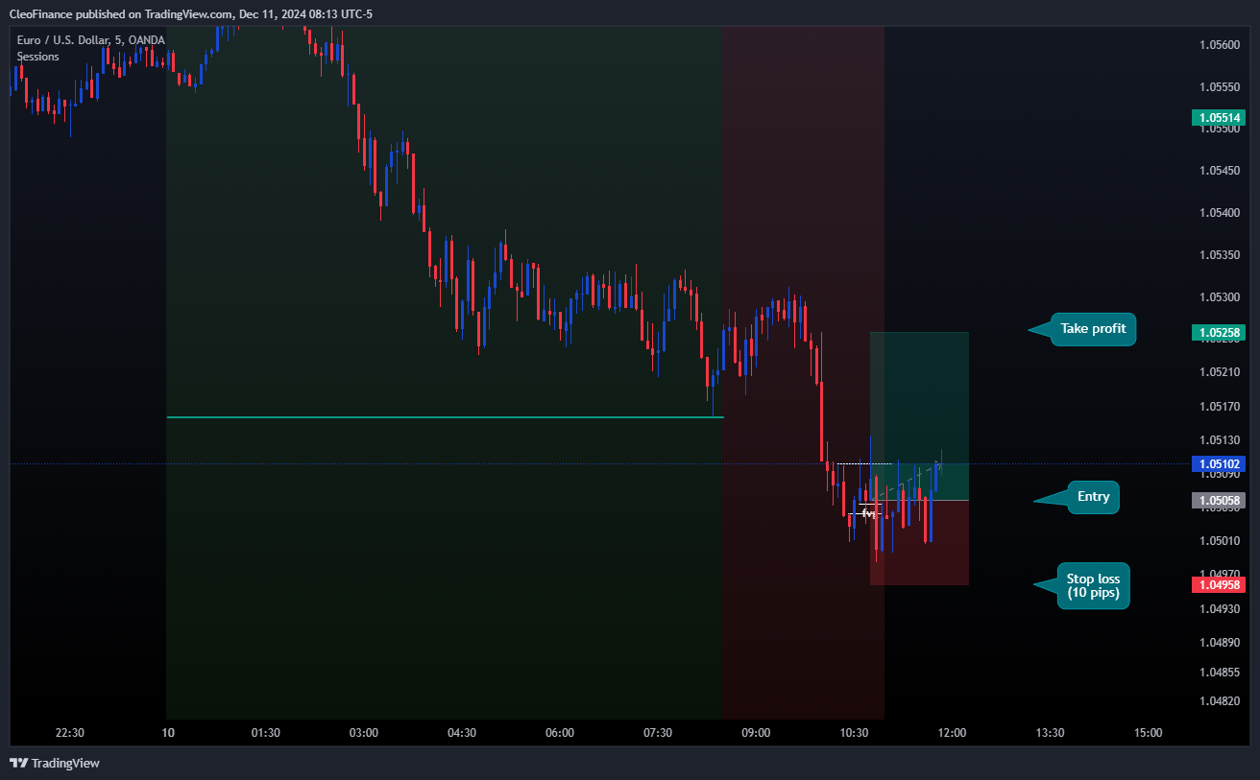Click the 'Sessions' indicator label
This screenshot has width=1260, height=780.
tap(38, 57)
